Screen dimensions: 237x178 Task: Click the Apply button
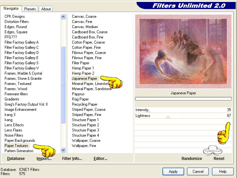[x=173, y=172]
